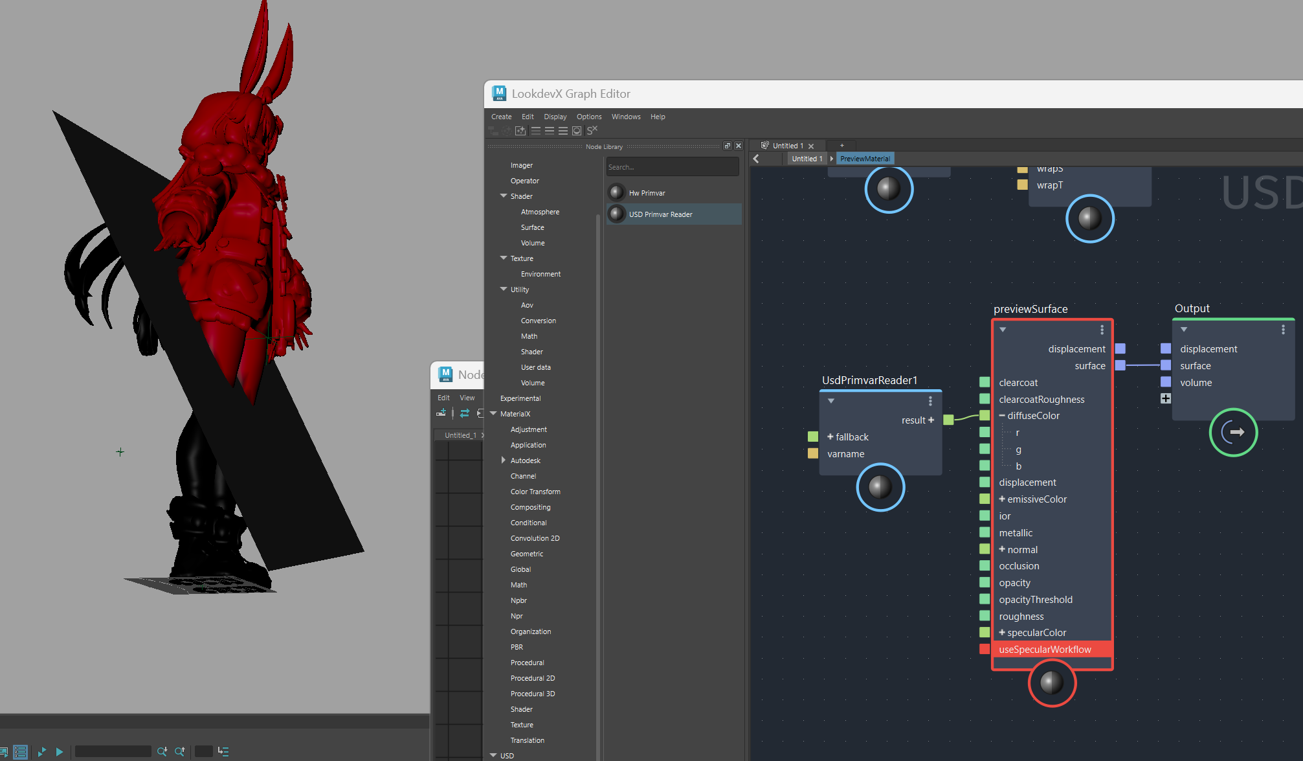This screenshot has width=1303, height=761.
Task: Click the Execute script play icon
Action: pyautogui.click(x=60, y=751)
